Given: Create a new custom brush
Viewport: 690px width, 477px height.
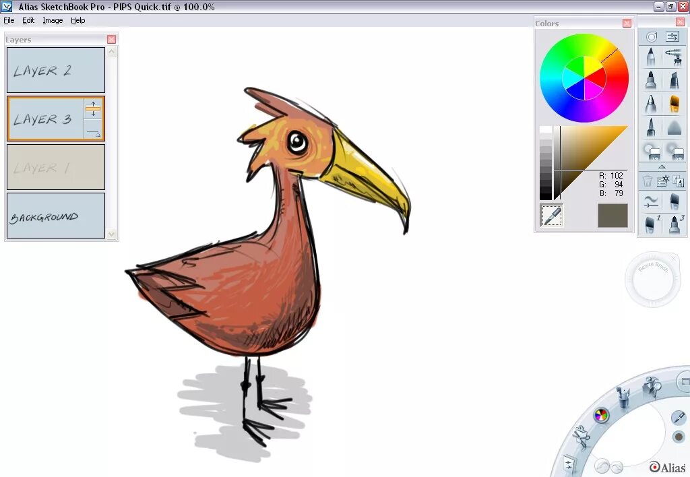Looking at the screenshot, I should click(x=663, y=181).
